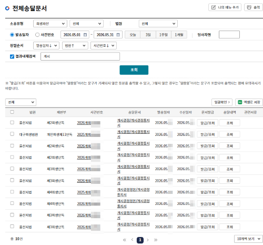Open the 발송일자 sort order dropdown
Viewport: 263px width, 245px height.
46,46
